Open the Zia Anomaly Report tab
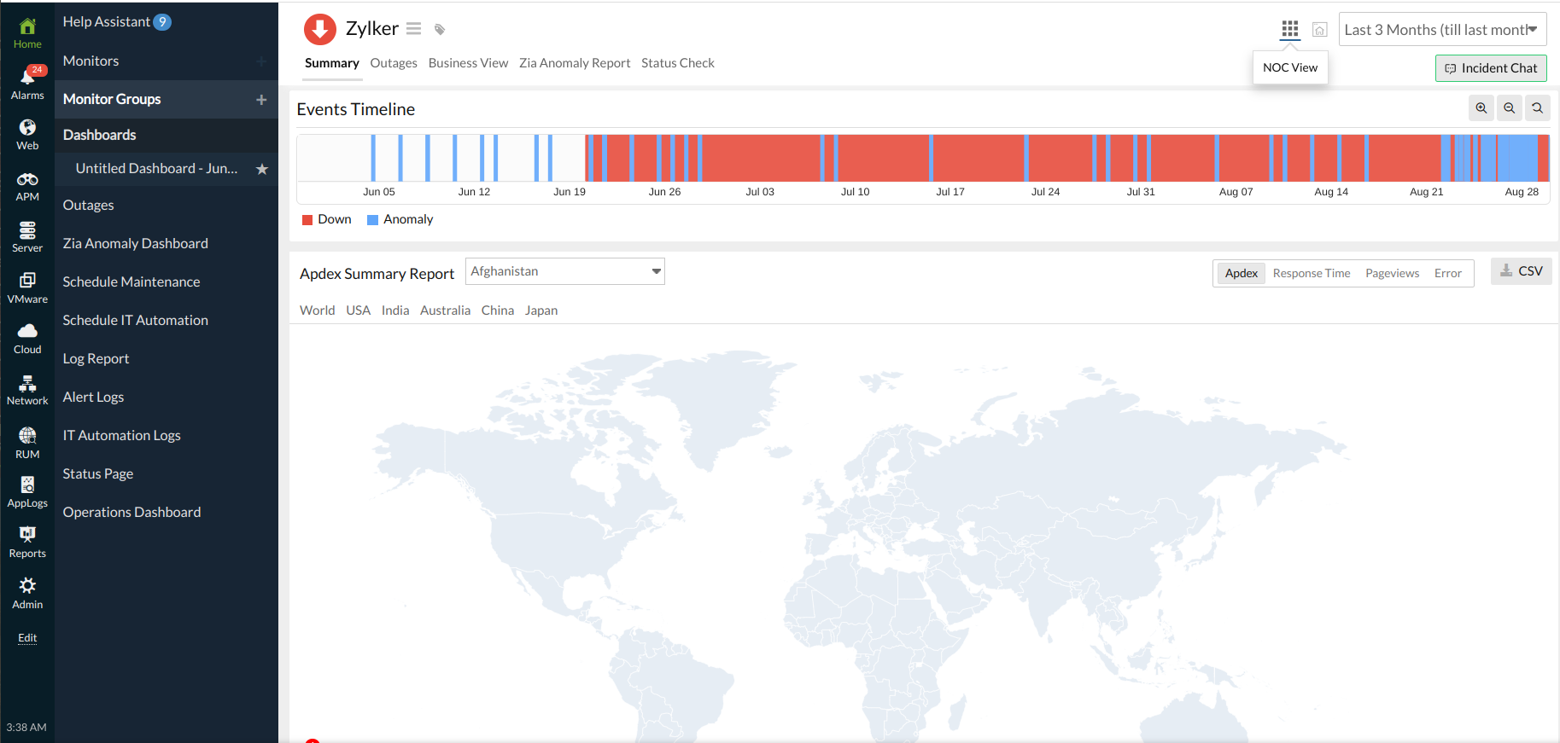This screenshot has height=743, width=1560. coord(574,63)
